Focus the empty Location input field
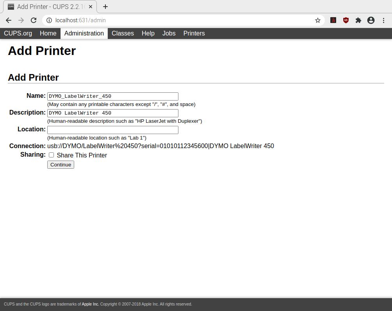The image size is (392, 311). (x=112, y=130)
